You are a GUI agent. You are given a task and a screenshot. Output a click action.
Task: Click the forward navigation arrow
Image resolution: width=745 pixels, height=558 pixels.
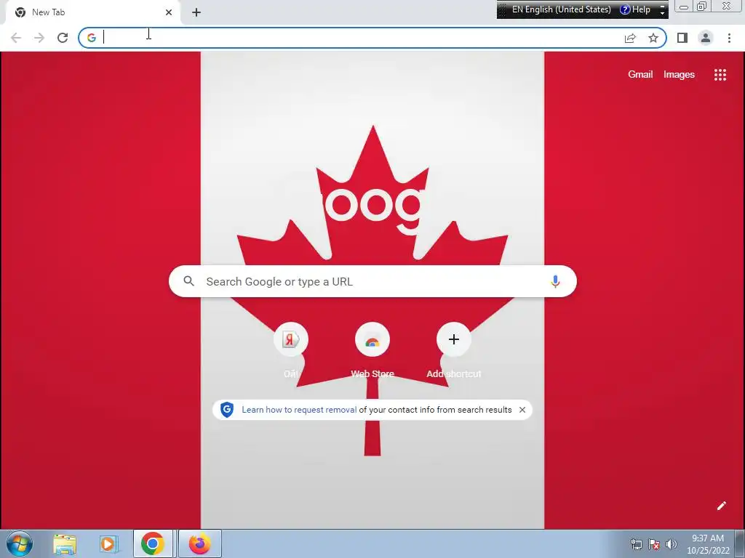39,38
